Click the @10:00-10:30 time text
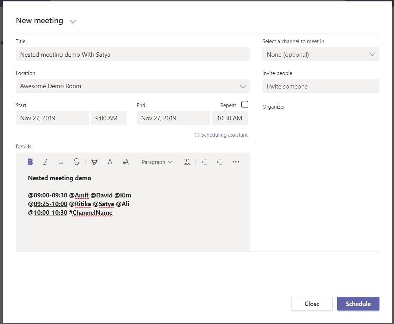 click(x=48, y=213)
